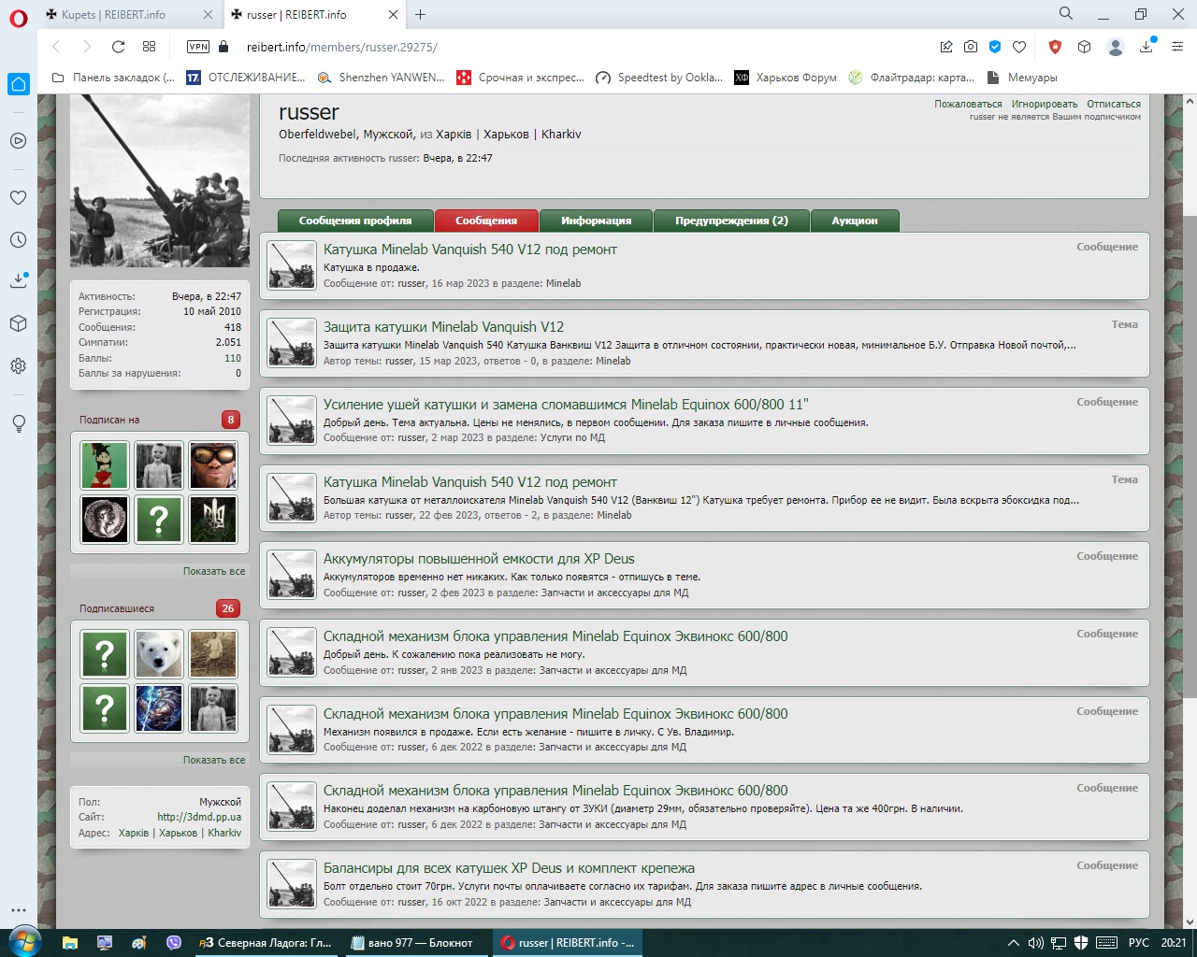The image size is (1197, 957).
Task: Click the polar bear follower avatar
Action: click(159, 653)
